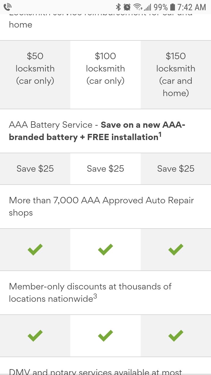Tap the battery icon in the status bar

(x=172, y=7)
